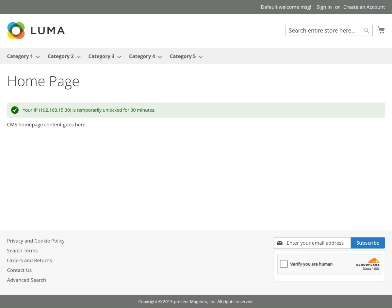392x308 pixels.
Task: Open the Category 3 menu item
Action: 101,56
